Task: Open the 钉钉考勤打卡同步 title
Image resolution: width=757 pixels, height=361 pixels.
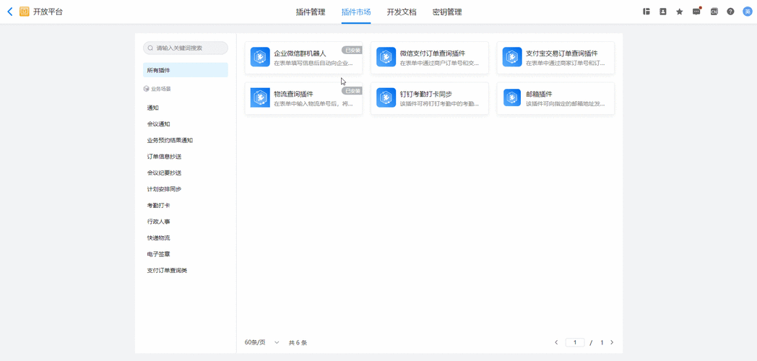Action: (426, 94)
